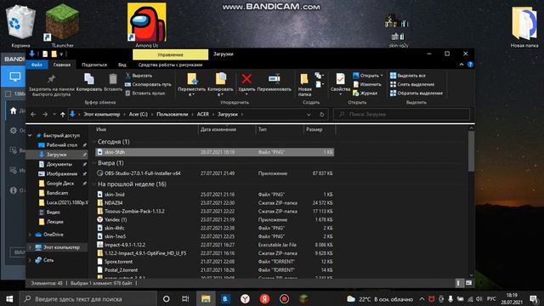Select the skin-5fdh PNG file

[214, 152]
